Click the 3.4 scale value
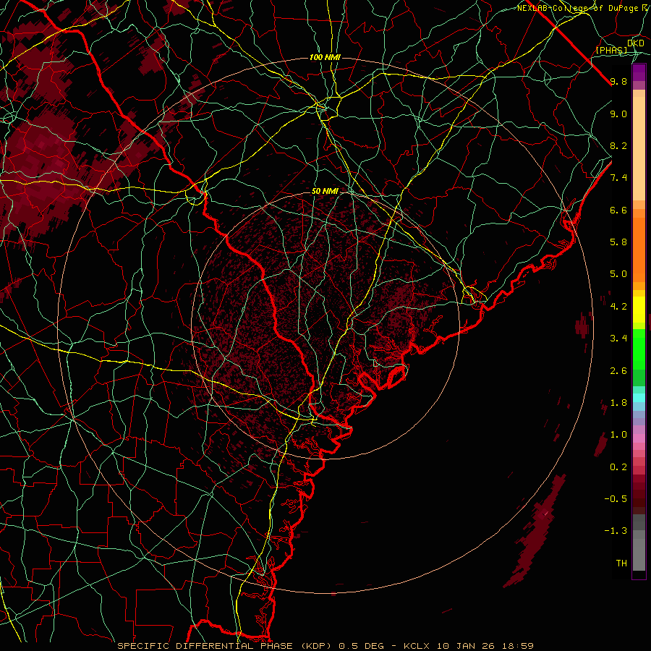This screenshot has width=651, height=651. [x=618, y=339]
